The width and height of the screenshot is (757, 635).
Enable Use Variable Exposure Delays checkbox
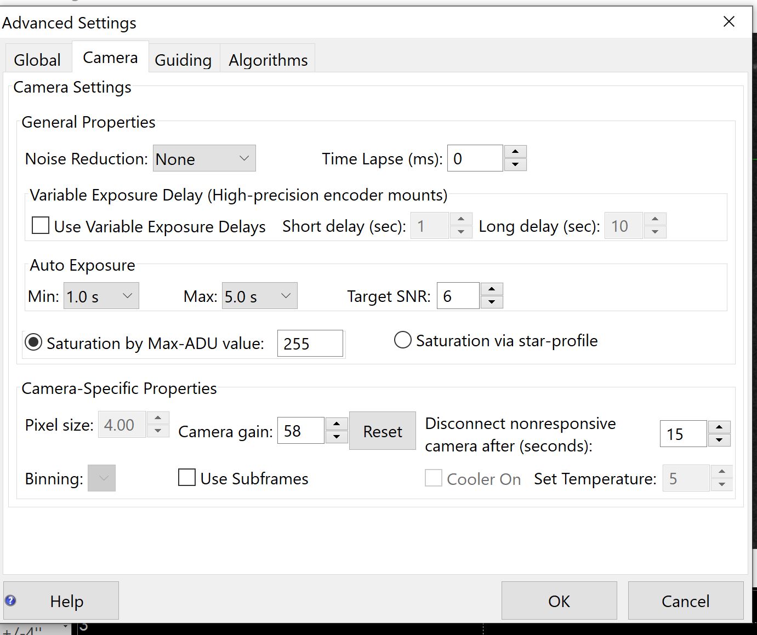41,225
